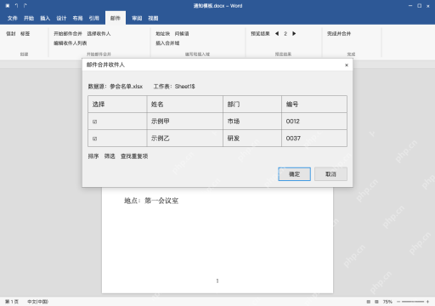This screenshot has height=306, width=435.
Task: Click the 选择 column header
Action: [117, 105]
